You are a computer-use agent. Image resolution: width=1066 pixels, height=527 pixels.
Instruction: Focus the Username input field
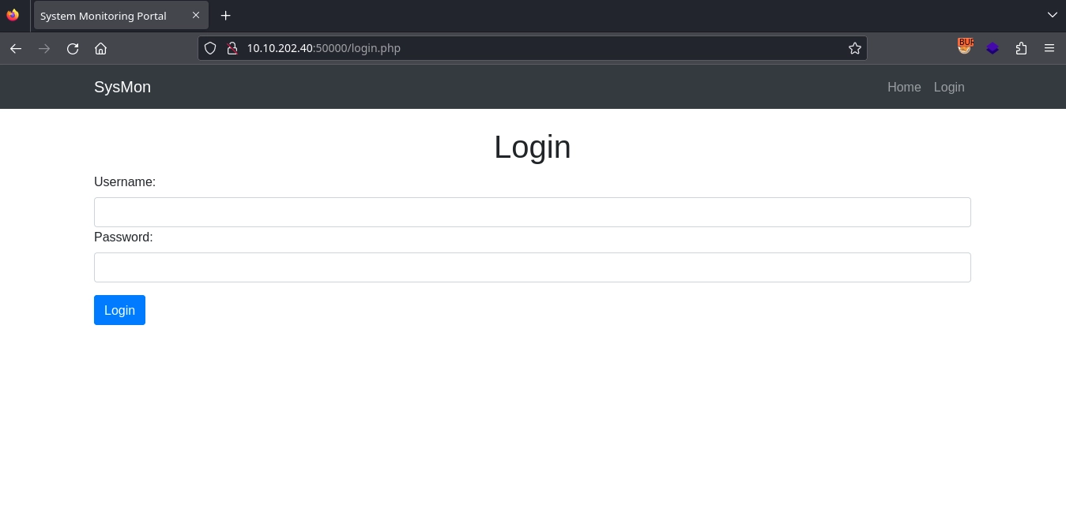coord(532,212)
